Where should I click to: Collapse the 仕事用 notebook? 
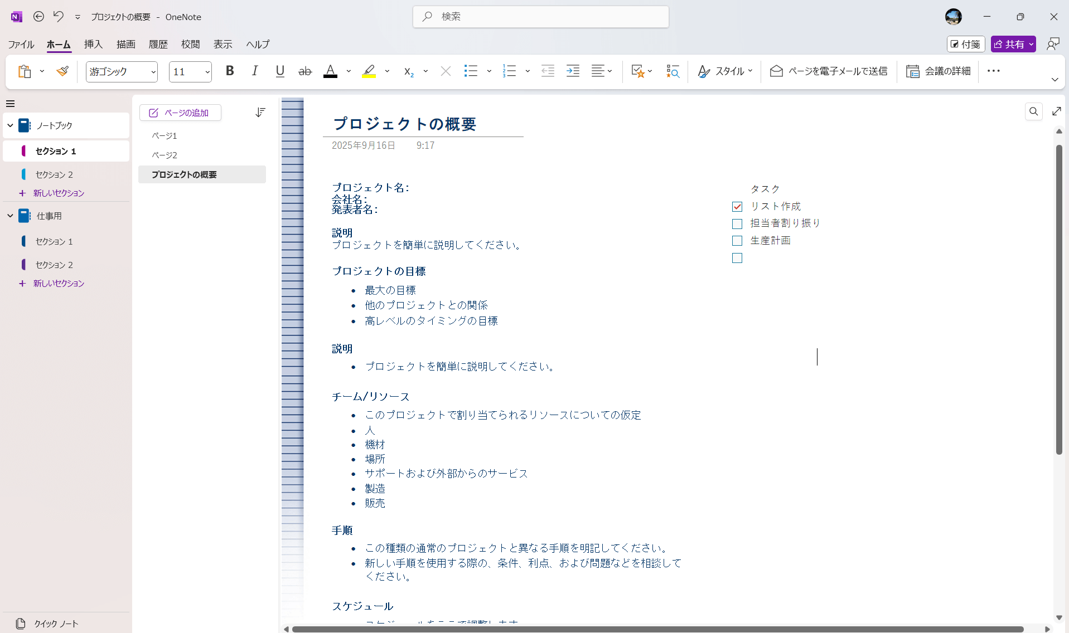[x=10, y=216]
